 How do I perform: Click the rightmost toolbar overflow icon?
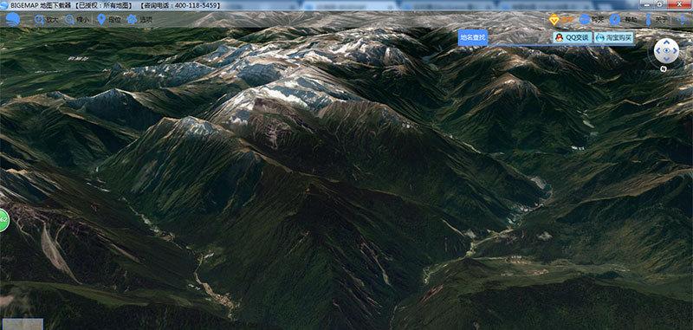(683, 20)
